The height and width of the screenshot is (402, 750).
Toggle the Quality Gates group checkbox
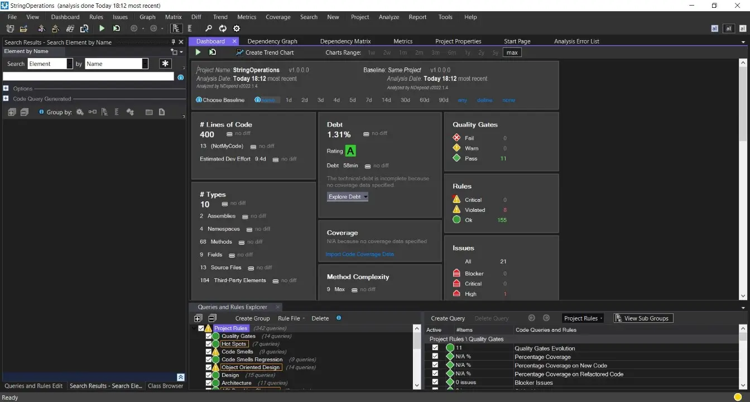(x=209, y=336)
